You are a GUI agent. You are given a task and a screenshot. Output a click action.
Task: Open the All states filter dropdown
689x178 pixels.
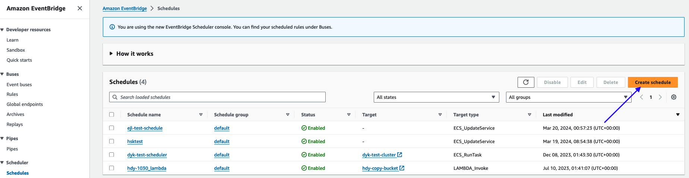[x=436, y=97]
